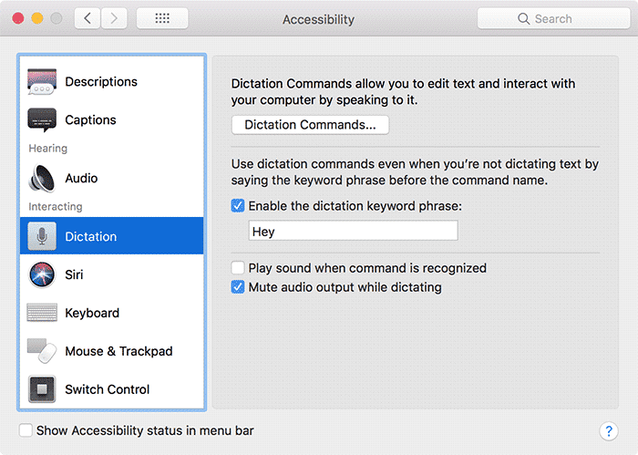Open the Dictation Commands… button
638x455 pixels.
click(x=310, y=125)
